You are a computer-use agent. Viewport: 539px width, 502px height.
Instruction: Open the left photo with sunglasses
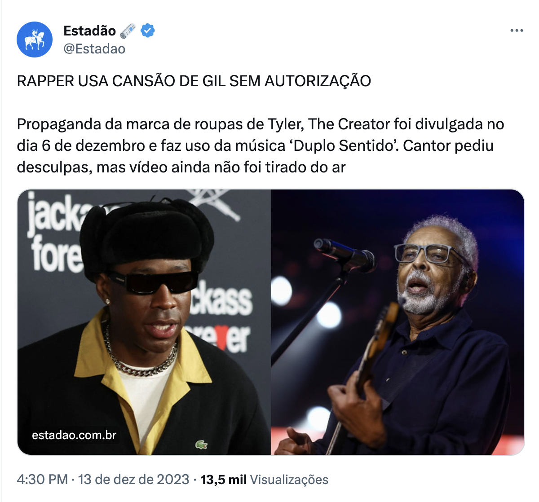[144, 322]
